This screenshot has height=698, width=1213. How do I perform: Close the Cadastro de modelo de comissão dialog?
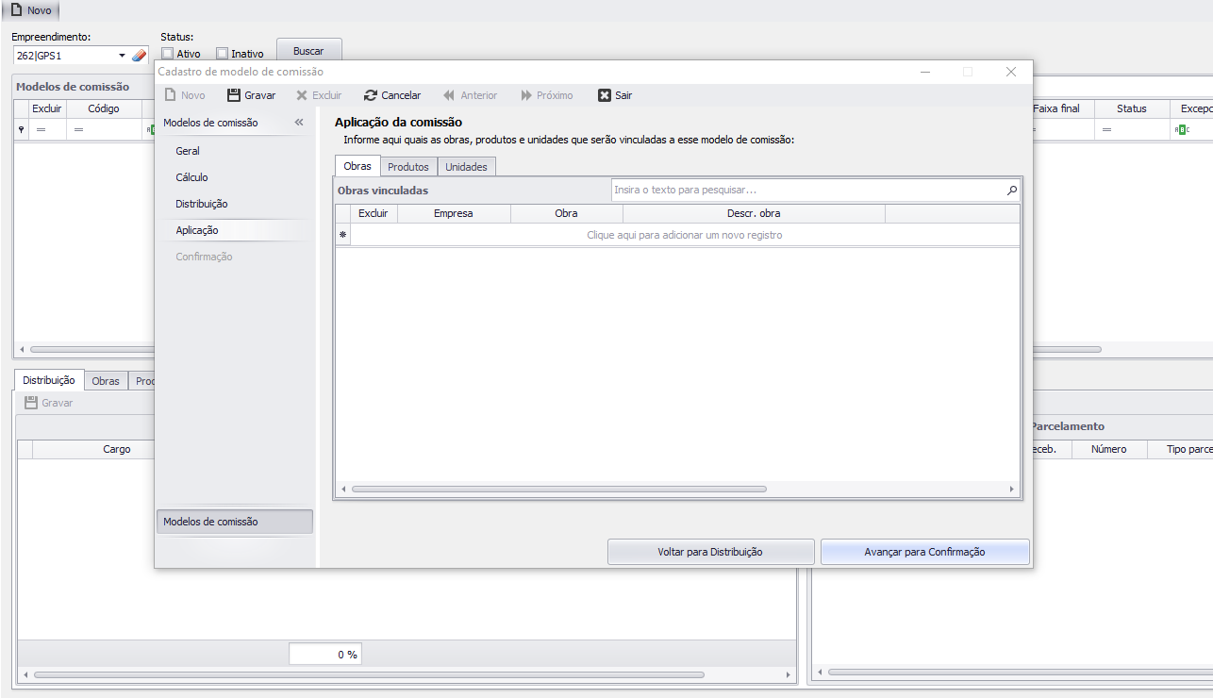coord(1011,72)
